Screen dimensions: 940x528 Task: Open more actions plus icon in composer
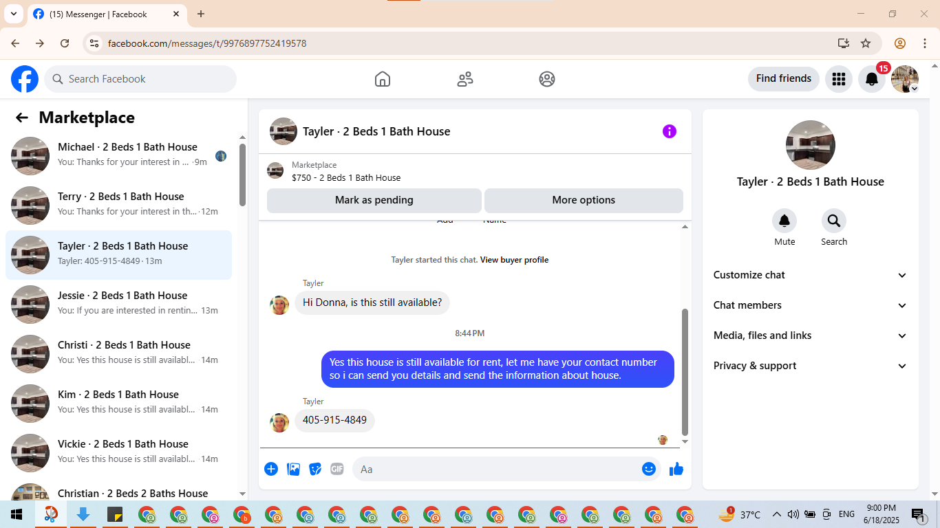click(x=271, y=469)
